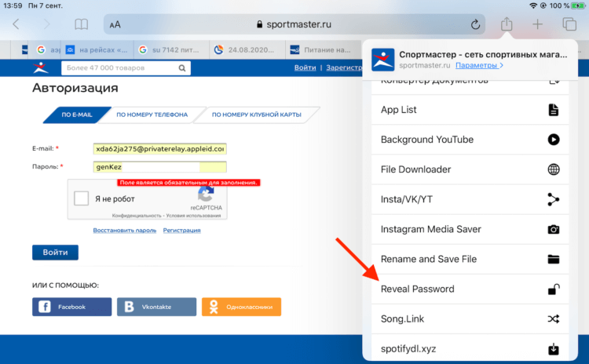Tap the share-nodes icon beside Insta/VK/YT
589x364 pixels.
554,199
